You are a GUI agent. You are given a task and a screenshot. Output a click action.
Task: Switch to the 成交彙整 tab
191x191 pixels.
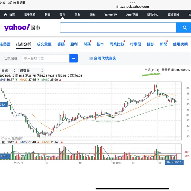point(44,44)
